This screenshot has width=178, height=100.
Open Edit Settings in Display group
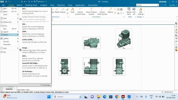click(141, 11)
